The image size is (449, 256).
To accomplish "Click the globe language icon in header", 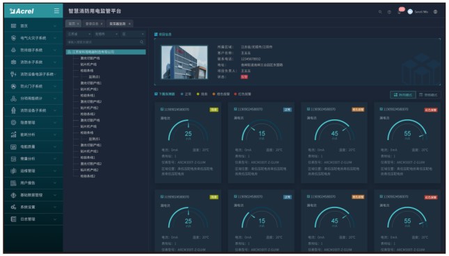I will click(435, 12).
